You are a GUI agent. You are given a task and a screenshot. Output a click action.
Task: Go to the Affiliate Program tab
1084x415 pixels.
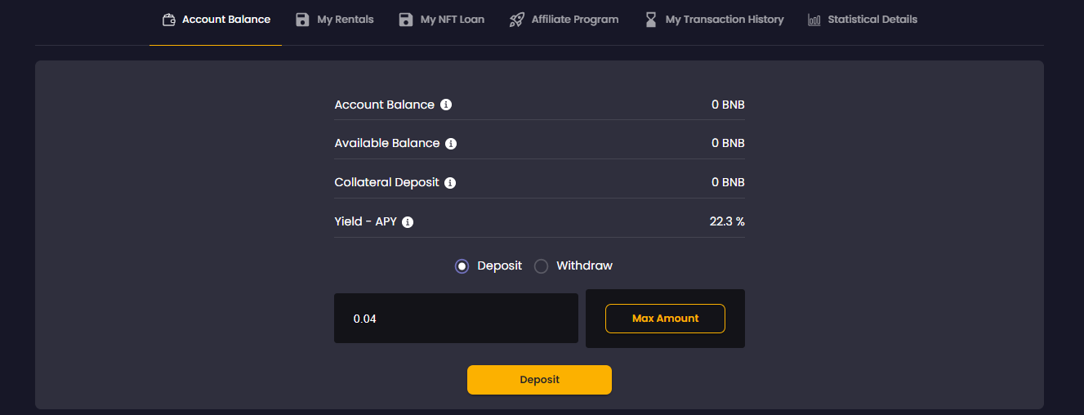574,20
